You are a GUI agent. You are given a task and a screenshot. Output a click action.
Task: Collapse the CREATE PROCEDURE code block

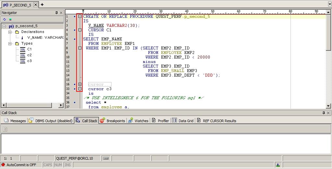[x=80, y=16]
